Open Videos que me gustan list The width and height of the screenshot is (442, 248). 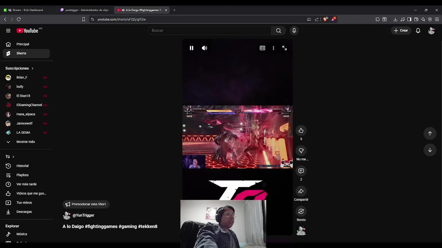coord(26,193)
